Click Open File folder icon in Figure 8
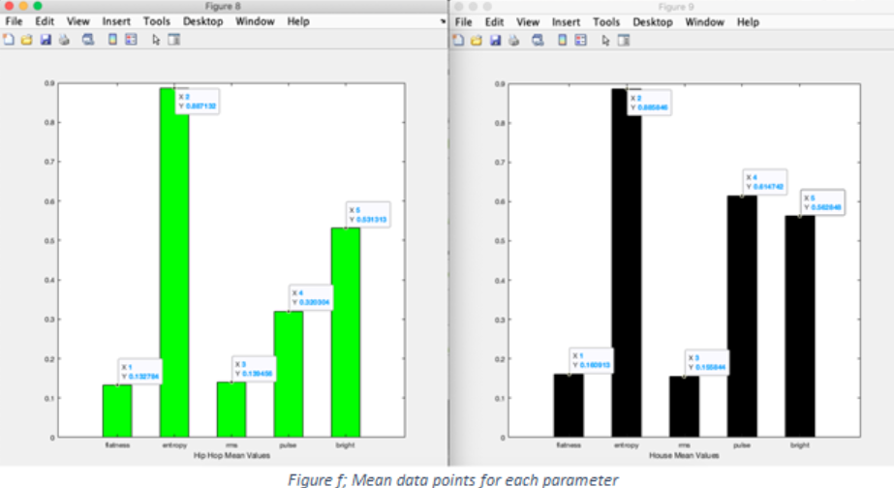 coord(27,40)
